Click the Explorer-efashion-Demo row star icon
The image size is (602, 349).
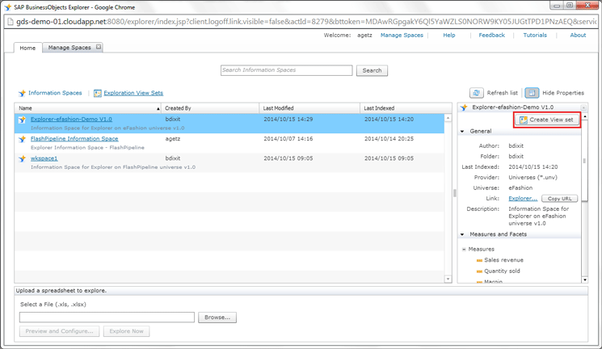(23, 120)
